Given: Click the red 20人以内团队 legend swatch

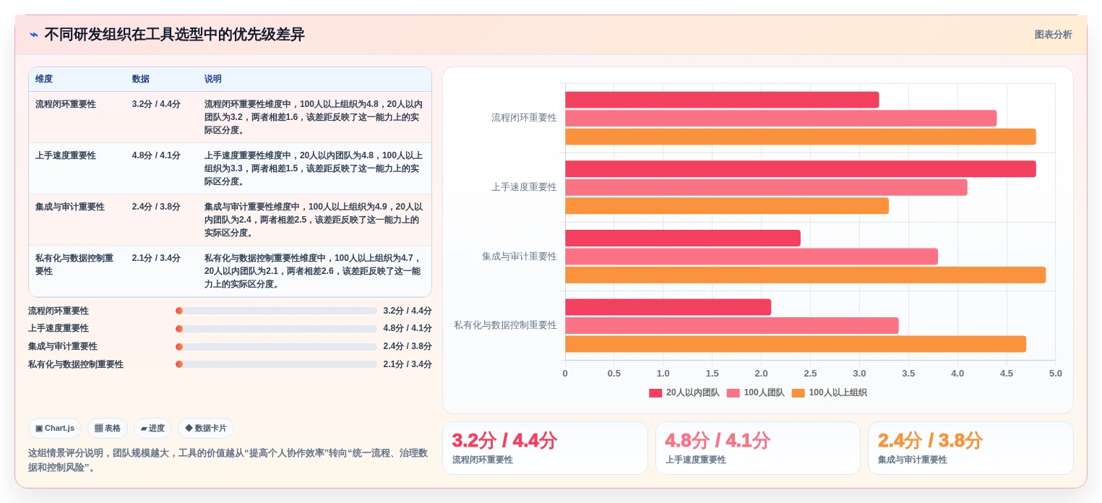Looking at the screenshot, I should coord(655,393).
